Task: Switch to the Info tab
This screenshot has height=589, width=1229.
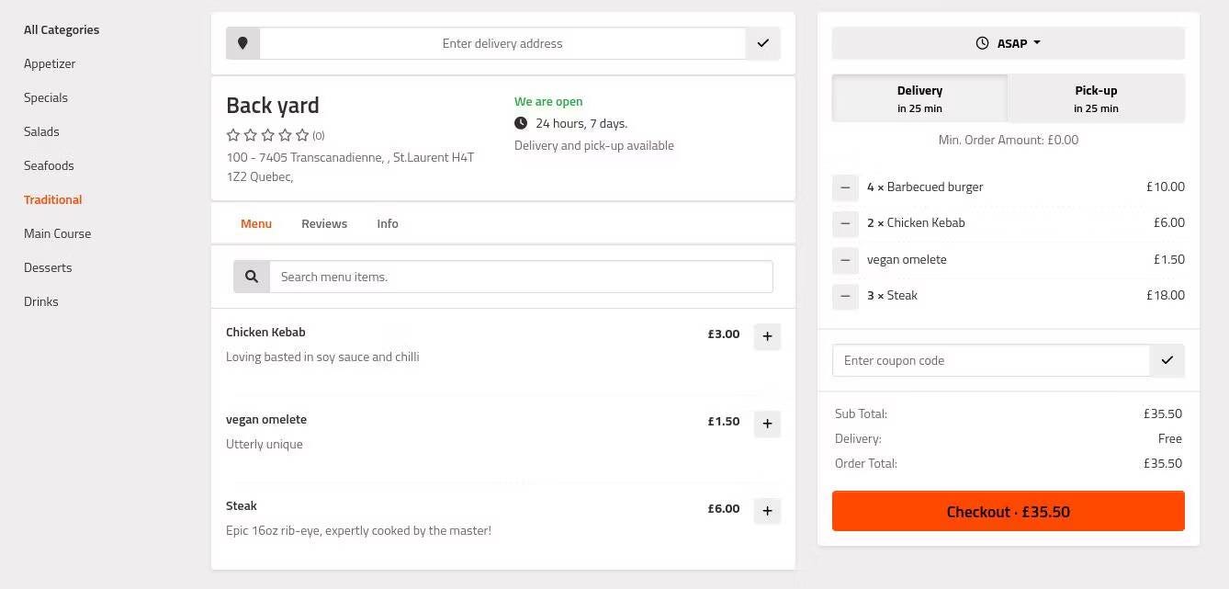Action: [x=388, y=223]
